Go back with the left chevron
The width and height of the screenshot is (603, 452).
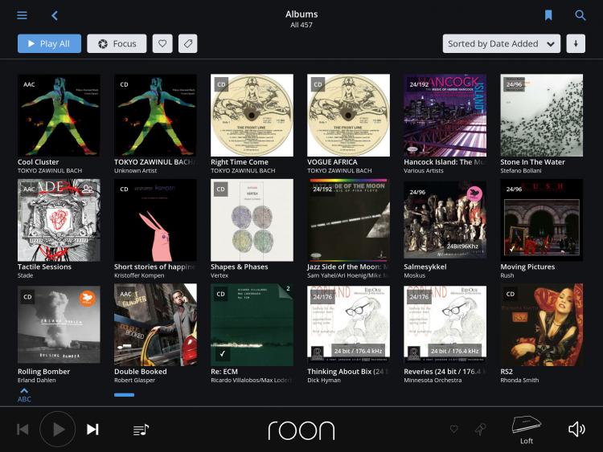click(x=55, y=15)
